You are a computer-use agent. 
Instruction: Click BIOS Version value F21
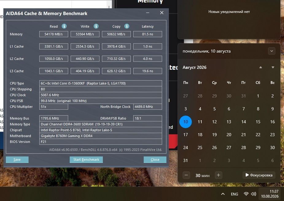pos(100,142)
